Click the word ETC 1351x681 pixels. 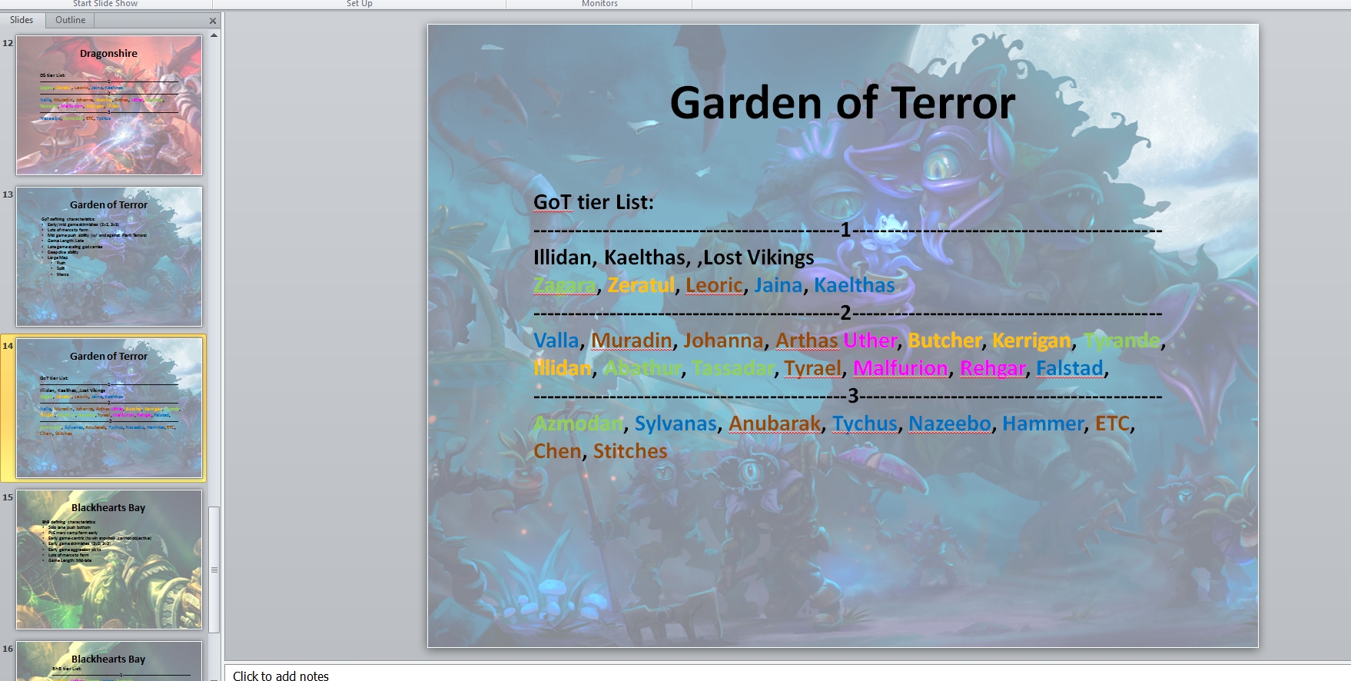(x=1112, y=424)
